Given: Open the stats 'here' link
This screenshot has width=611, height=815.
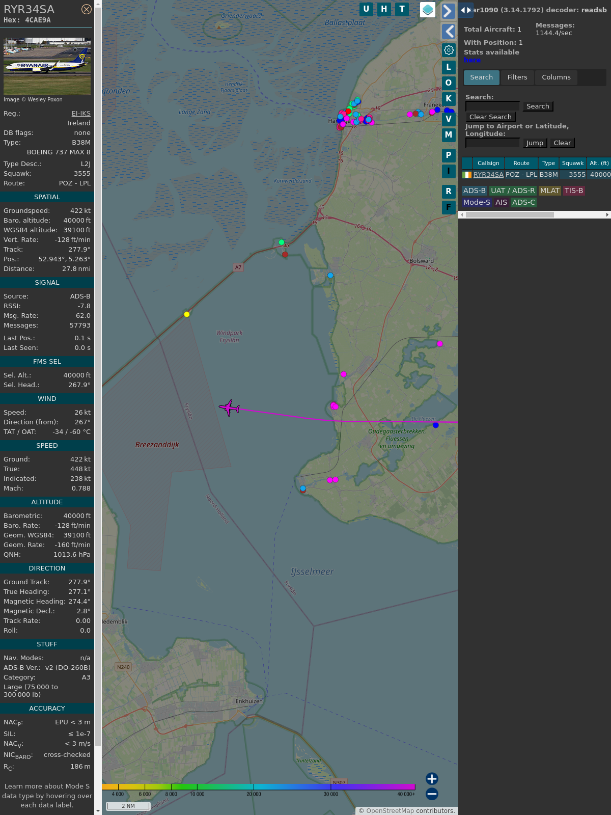Looking at the screenshot, I should tap(472, 60).
